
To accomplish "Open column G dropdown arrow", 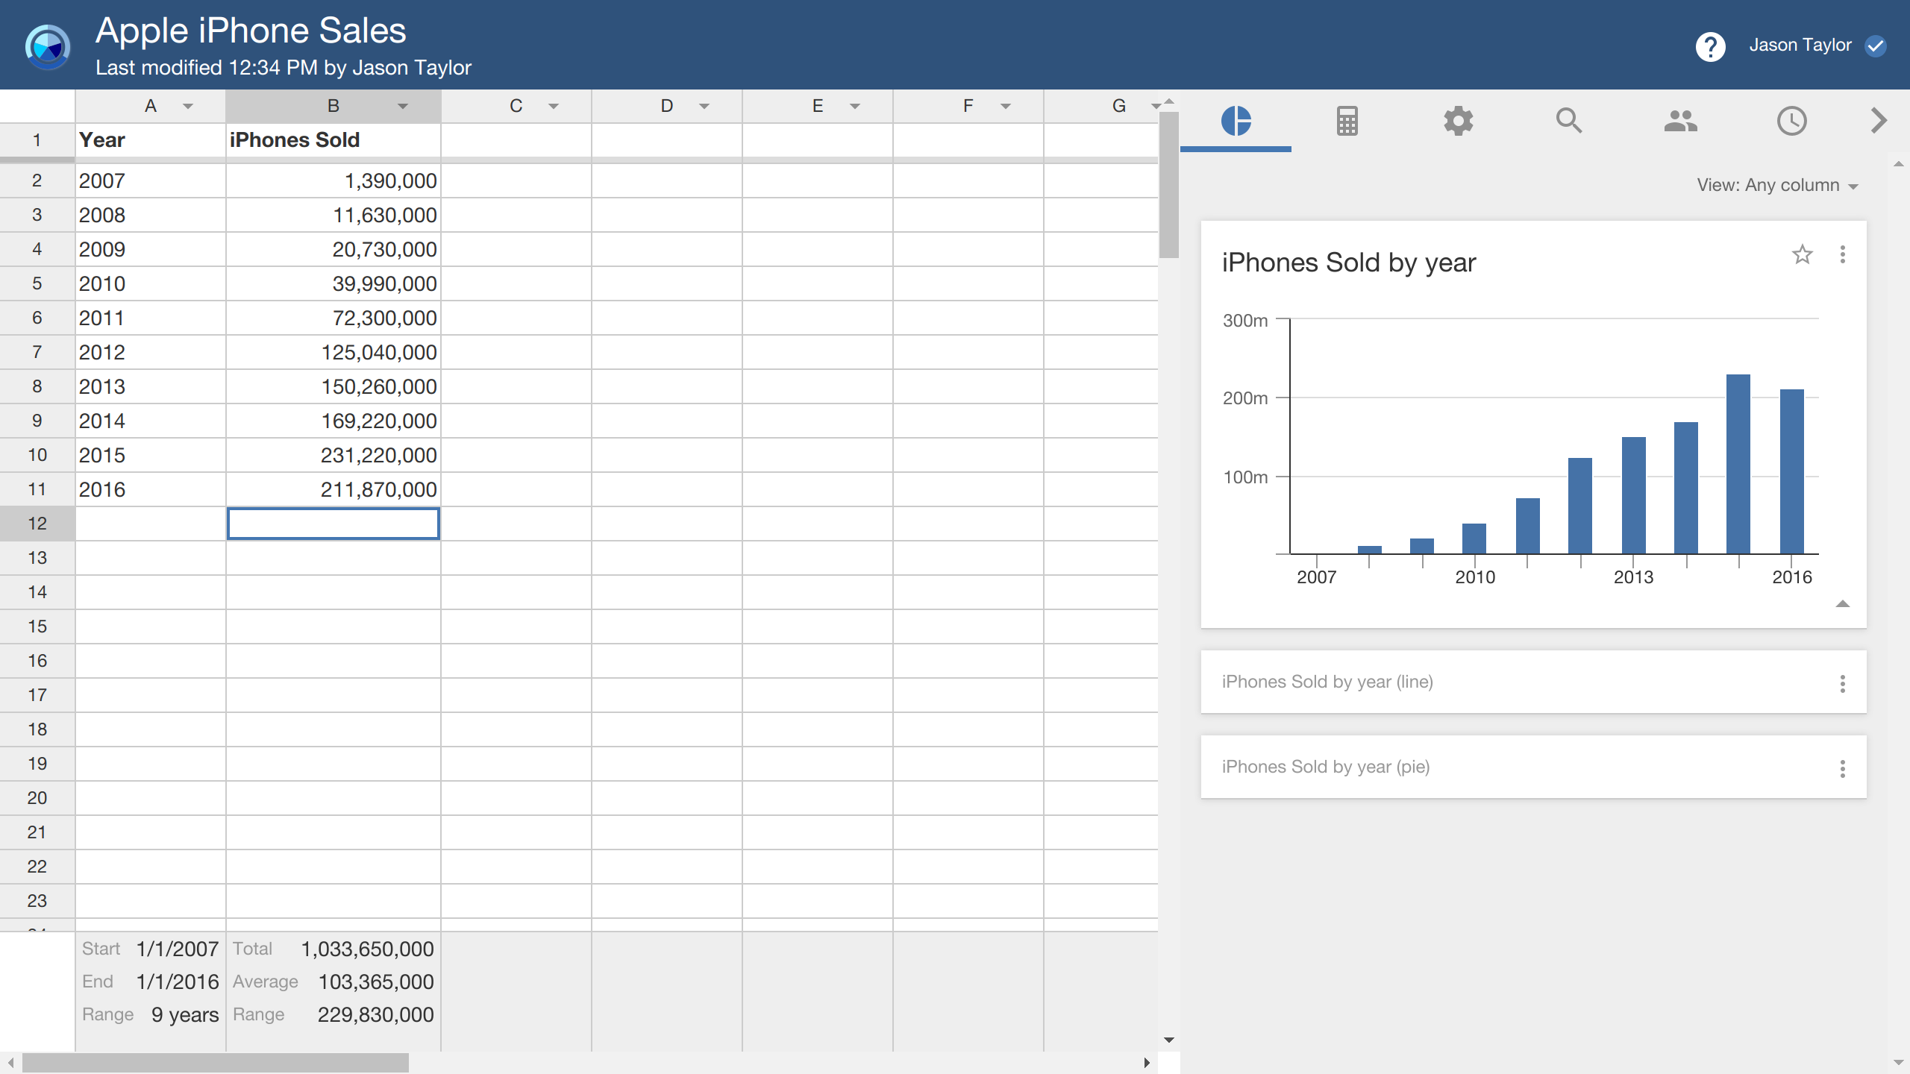I will [1155, 107].
